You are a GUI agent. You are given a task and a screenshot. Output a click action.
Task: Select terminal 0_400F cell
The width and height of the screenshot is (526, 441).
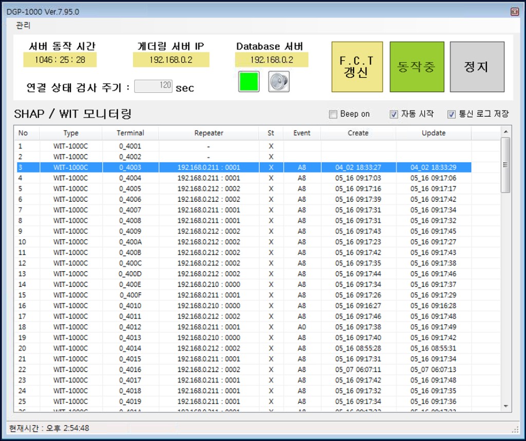coord(130,295)
